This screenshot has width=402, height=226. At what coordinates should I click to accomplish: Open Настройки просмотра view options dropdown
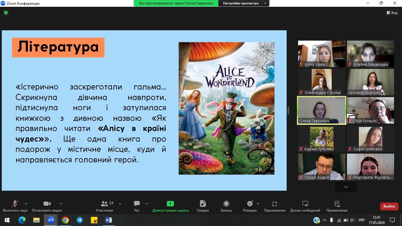coord(244,3)
